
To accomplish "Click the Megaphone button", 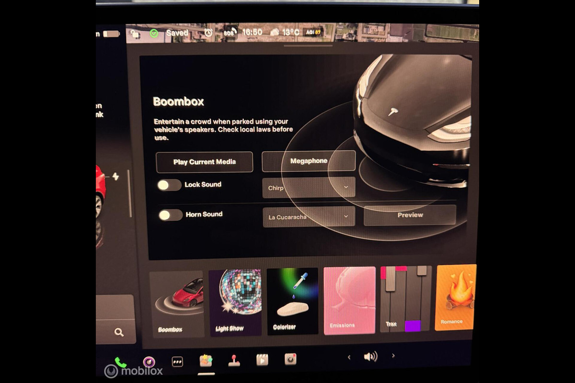I will point(309,161).
